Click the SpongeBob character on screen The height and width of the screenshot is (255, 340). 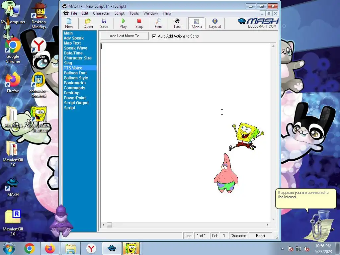tap(247, 136)
